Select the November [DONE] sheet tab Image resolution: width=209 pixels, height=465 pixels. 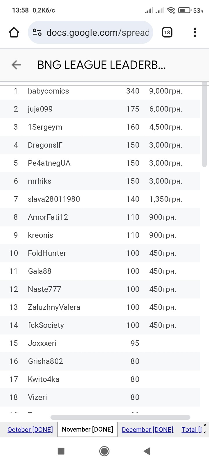(x=87, y=430)
